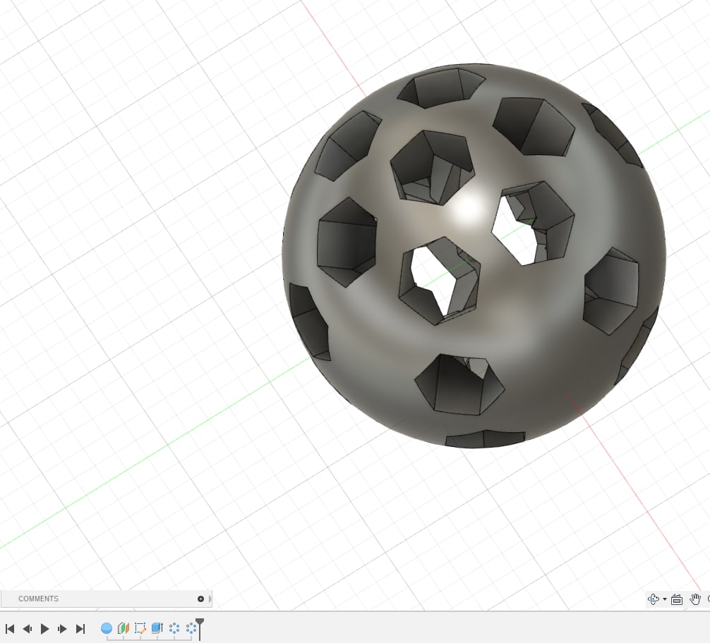
Task: Step back one timeline feature
Action: pyautogui.click(x=27, y=628)
